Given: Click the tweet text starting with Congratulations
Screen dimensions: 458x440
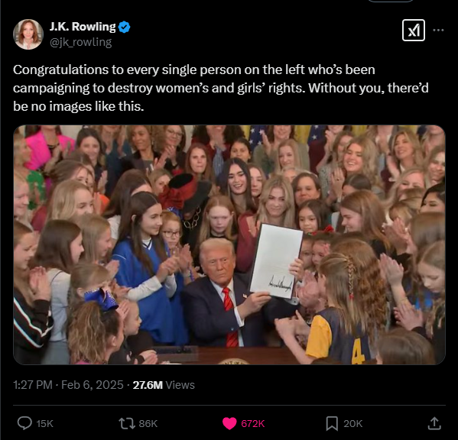Looking at the screenshot, I should 221,88.
